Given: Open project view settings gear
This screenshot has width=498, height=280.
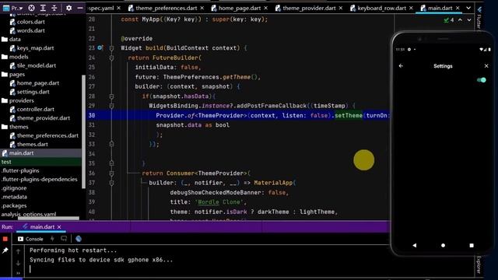Looking at the screenshot, I should [68, 8].
